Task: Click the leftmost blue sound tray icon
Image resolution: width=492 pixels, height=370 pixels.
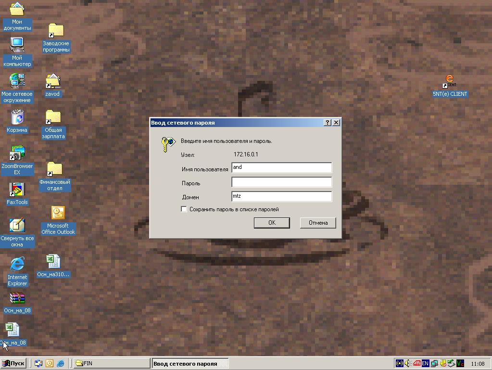Action: point(400,363)
